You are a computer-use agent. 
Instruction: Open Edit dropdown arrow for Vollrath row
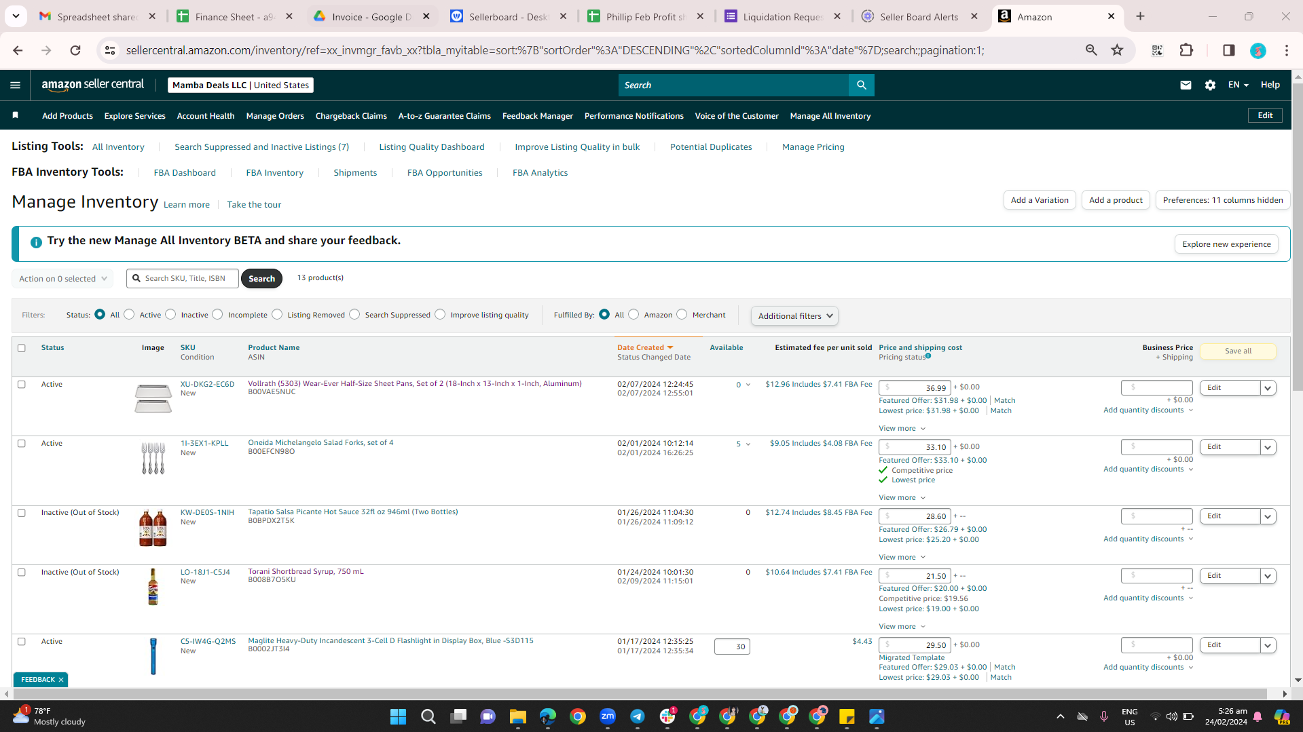(x=1268, y=388)
